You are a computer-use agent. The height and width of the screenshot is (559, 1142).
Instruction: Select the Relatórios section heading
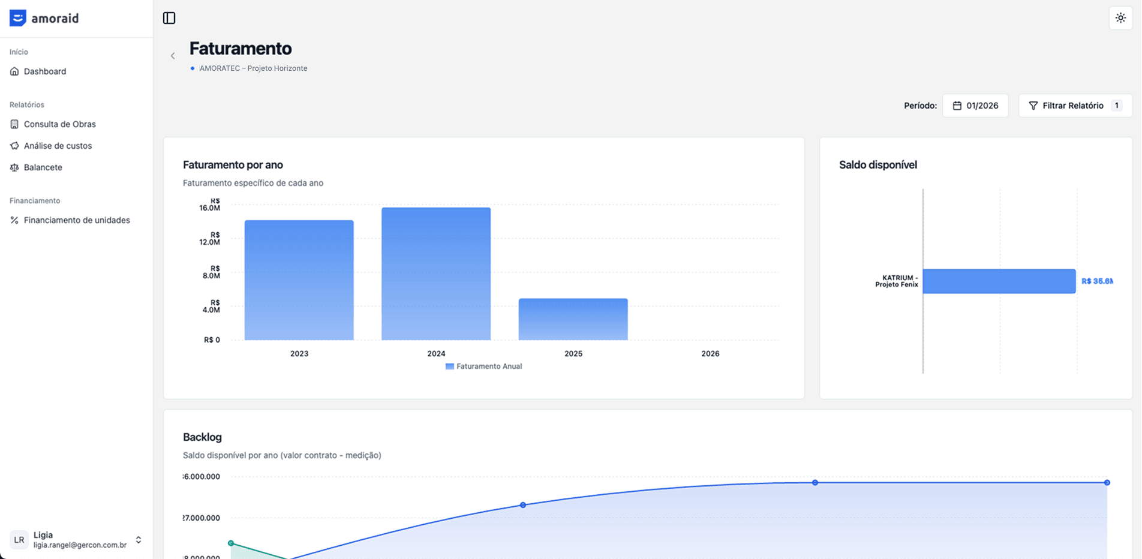(26, 104)
